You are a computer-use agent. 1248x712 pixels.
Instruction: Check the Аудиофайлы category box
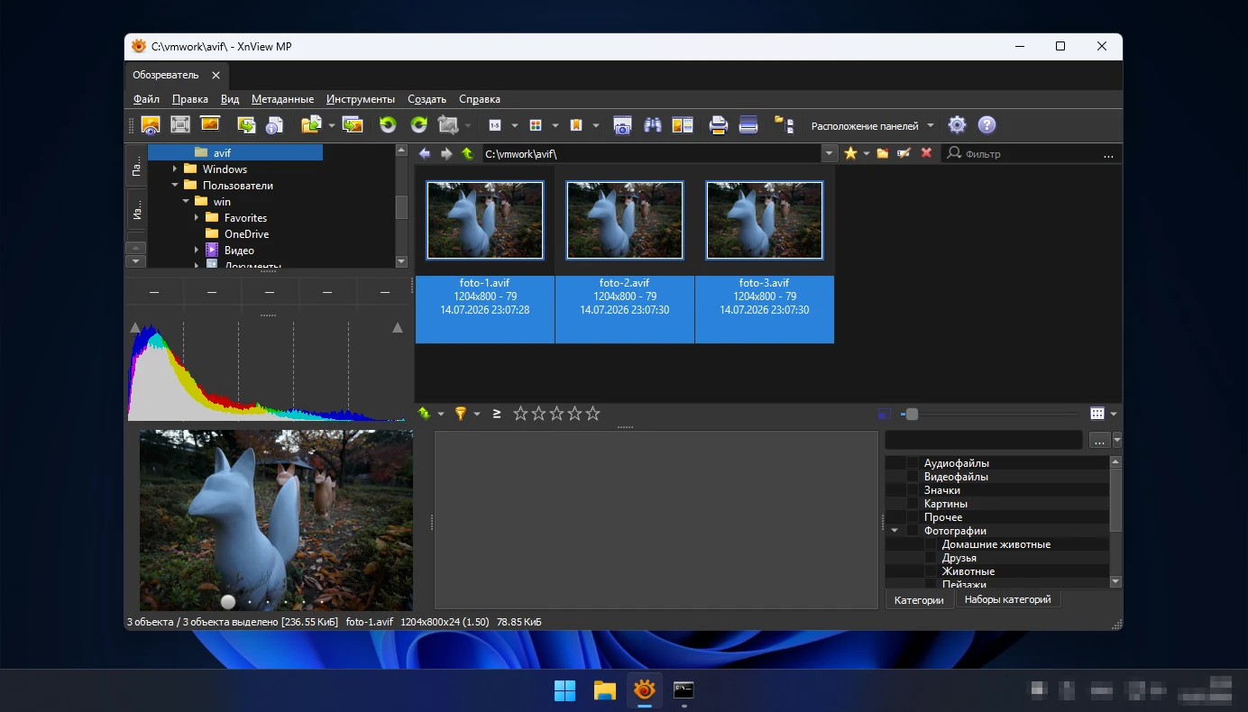click(913, 463)
